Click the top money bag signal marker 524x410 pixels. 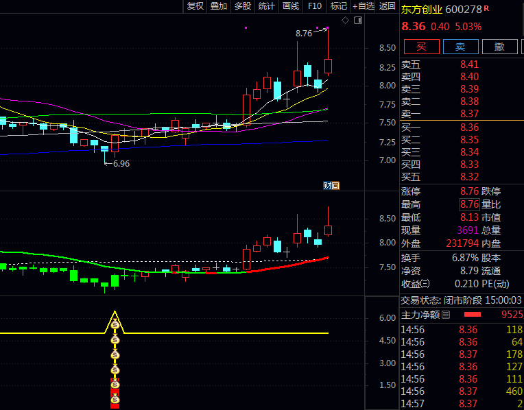pyautogui.click(x=115, y=324)
